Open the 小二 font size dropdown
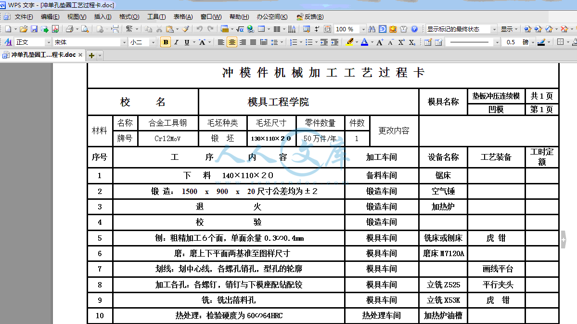577x324 pixels. [153, 42]
